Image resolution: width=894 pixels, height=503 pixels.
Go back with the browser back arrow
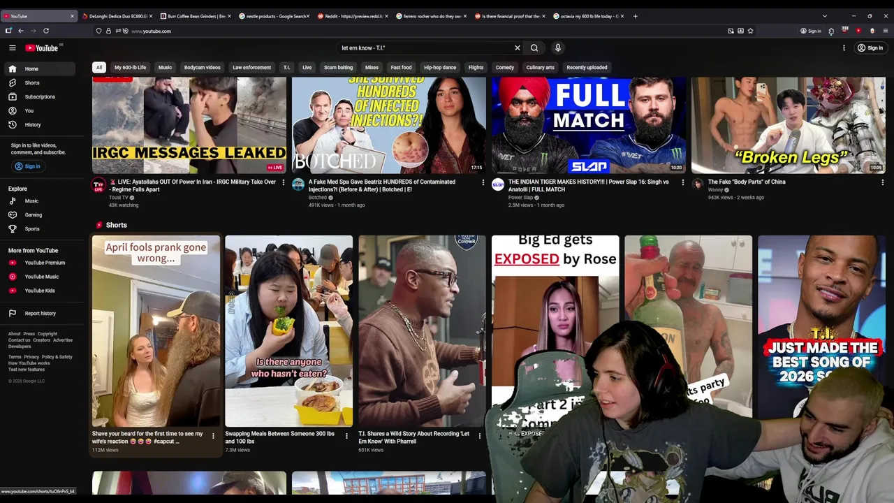pyautogui.click(x=21, y=31)
